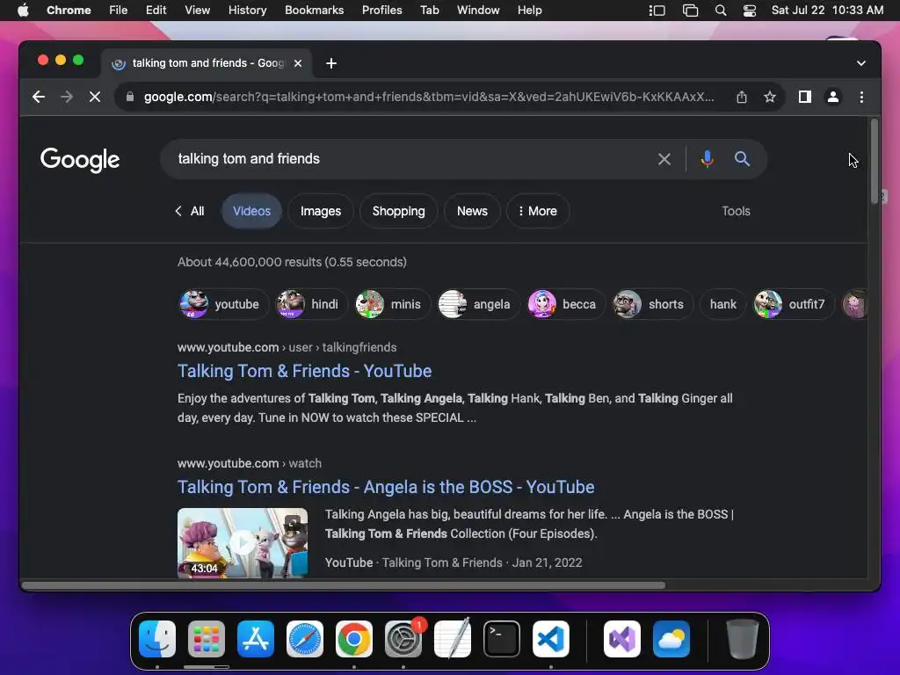
Task: Open Spotlight search in menu bar
Action: click(721, 11)
